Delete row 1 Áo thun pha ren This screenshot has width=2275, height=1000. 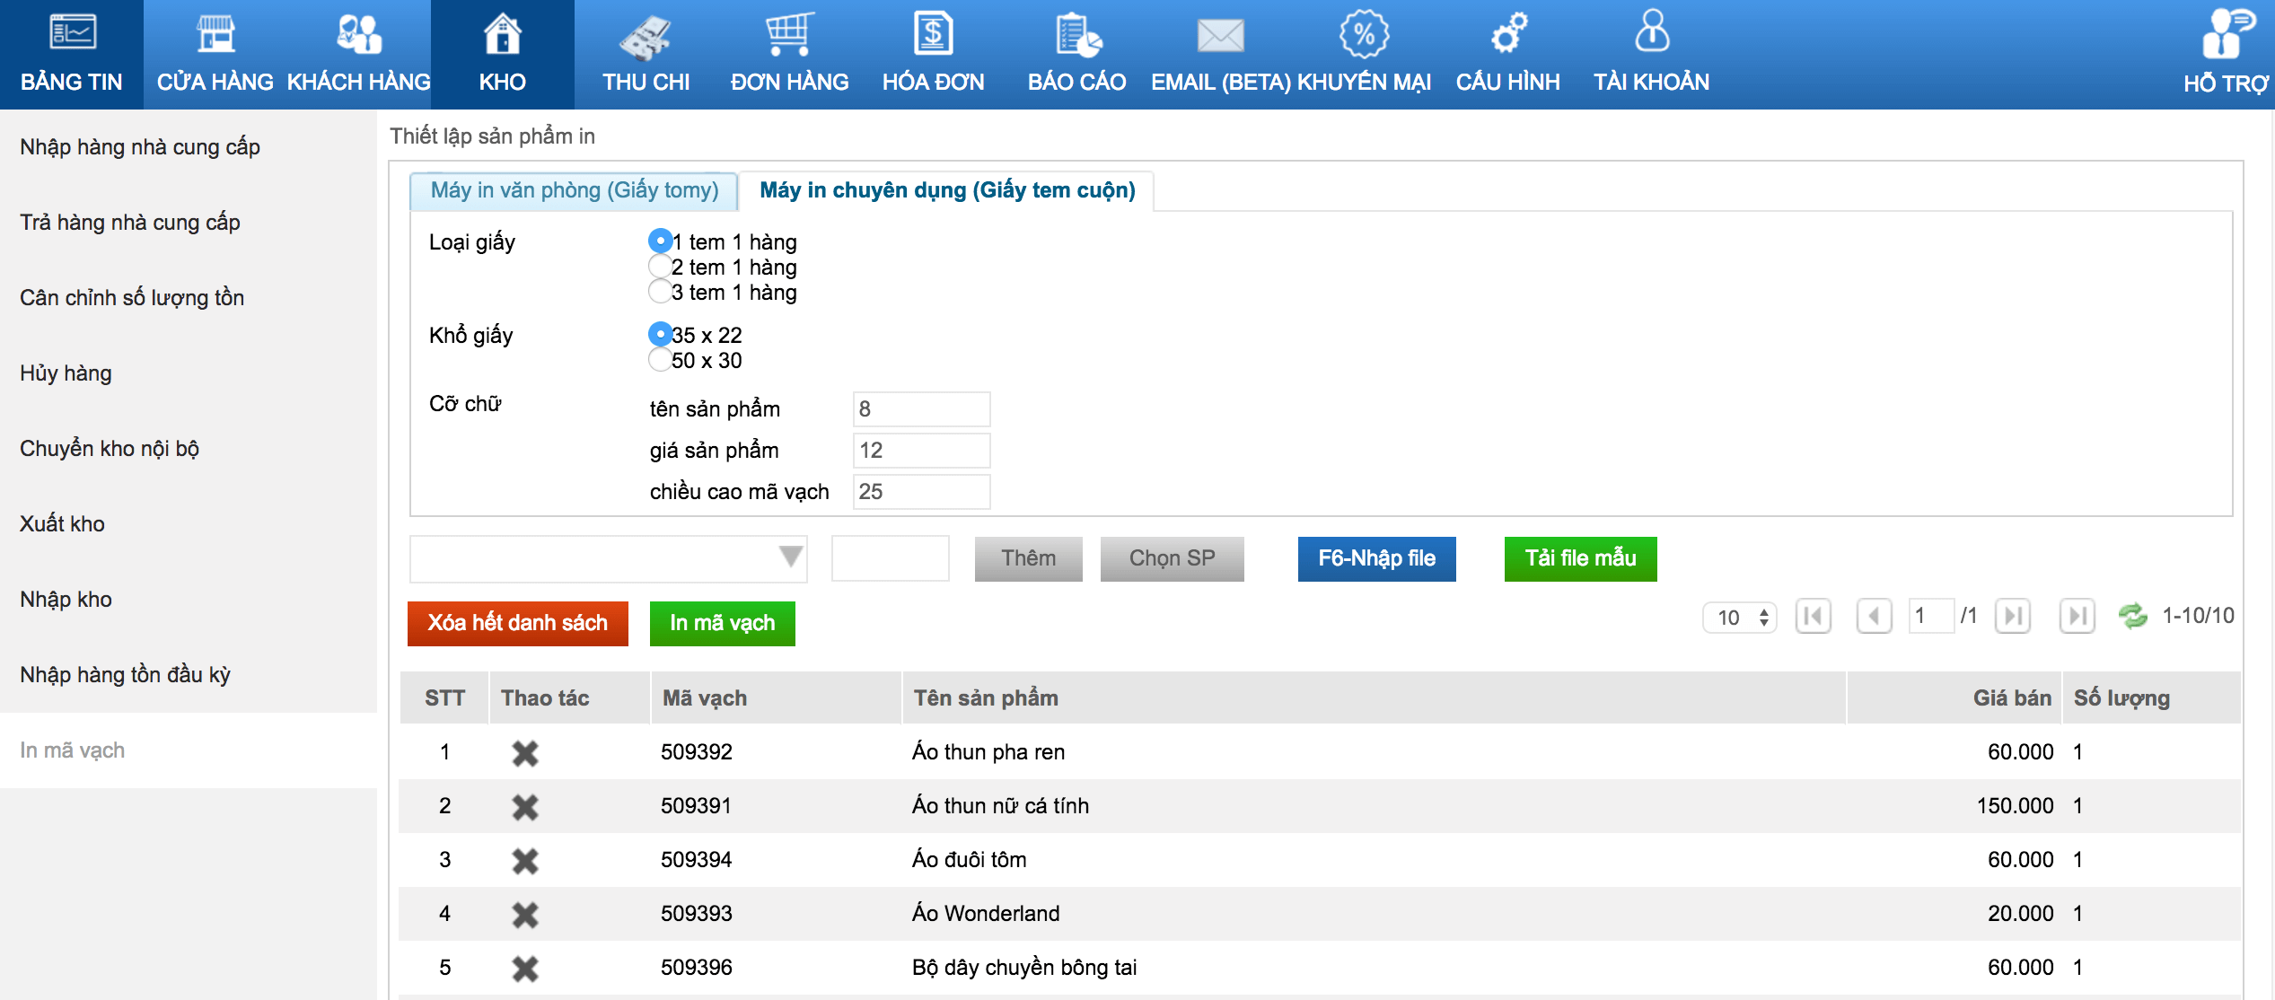(525, 753)
